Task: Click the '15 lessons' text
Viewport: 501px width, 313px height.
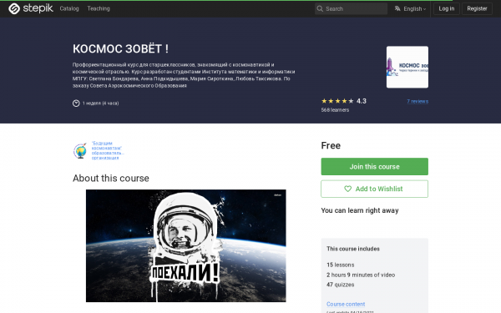Action: click(341, 265)
